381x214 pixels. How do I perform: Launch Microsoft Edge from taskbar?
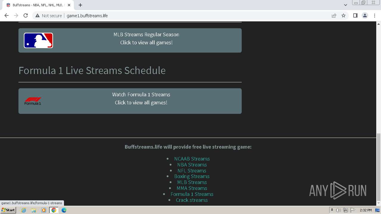coord(64,210)
